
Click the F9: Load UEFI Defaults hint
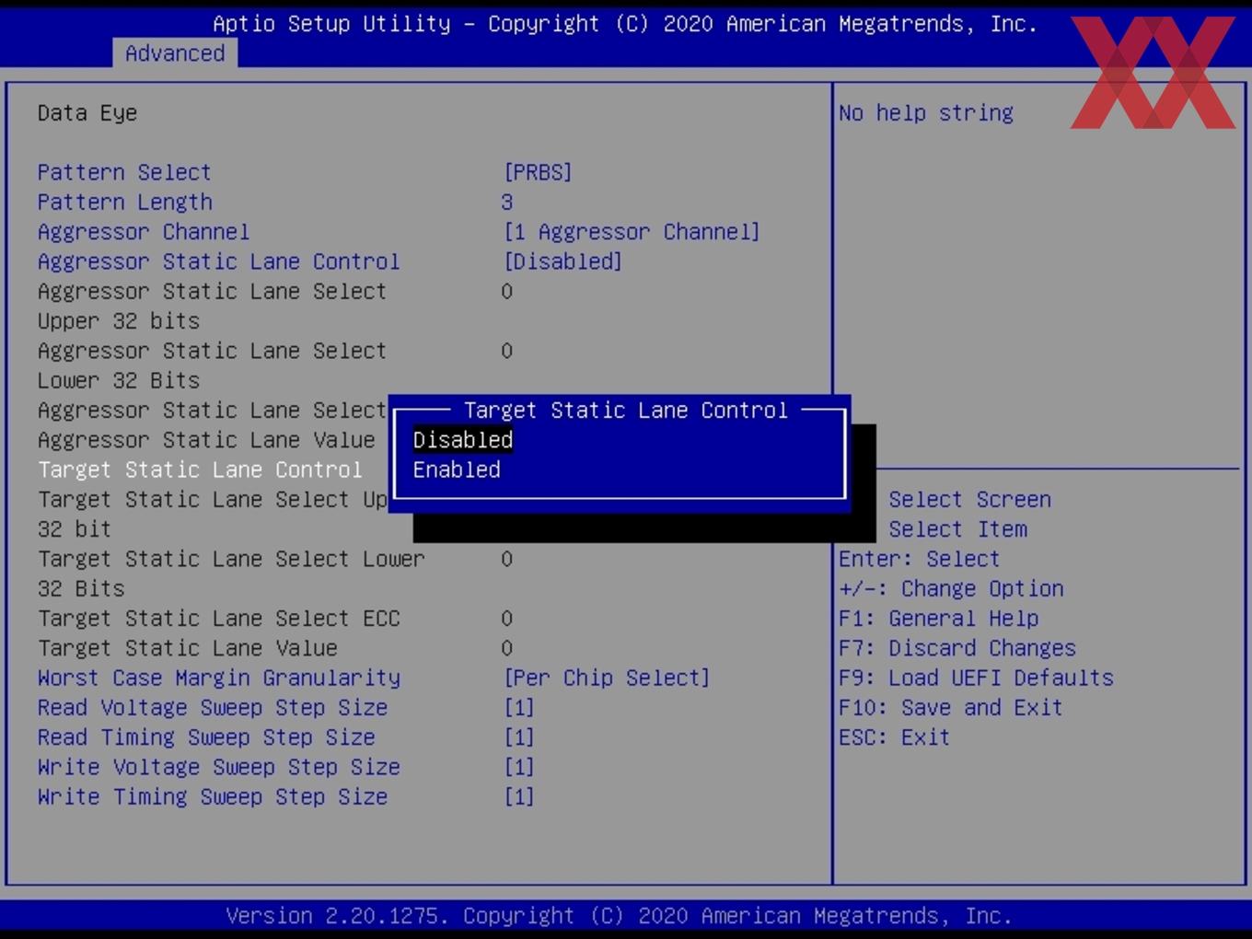976,678
